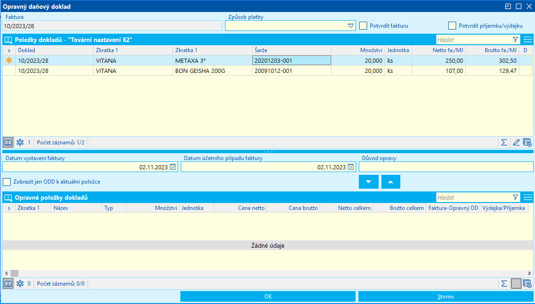Expand the Způsob platby dropdown
The image size is (535, 304).
(x=351, y=25)
